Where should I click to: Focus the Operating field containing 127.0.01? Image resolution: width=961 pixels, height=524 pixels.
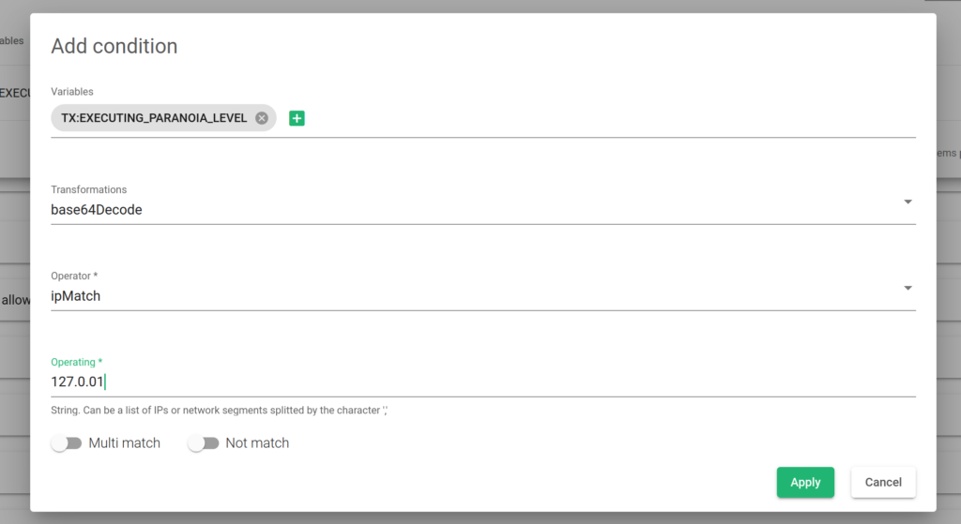[483, 382]
